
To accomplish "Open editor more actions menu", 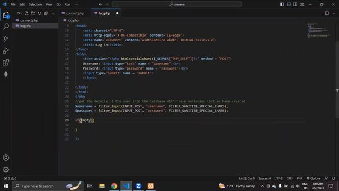I will tap(333, 13).
